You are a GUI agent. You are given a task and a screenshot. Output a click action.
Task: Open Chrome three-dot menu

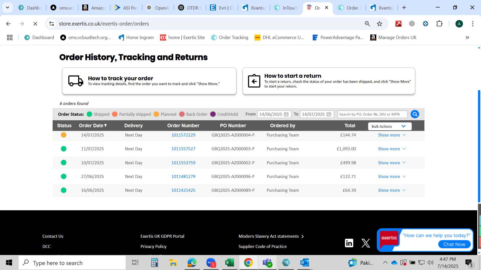point(472,24)
